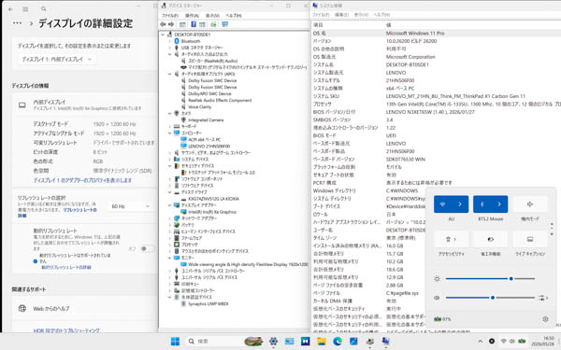This screenshot has height=350, width=561.
Task: Open the Settings hamburger navigation menu
Action: click(x=25, y=9)
